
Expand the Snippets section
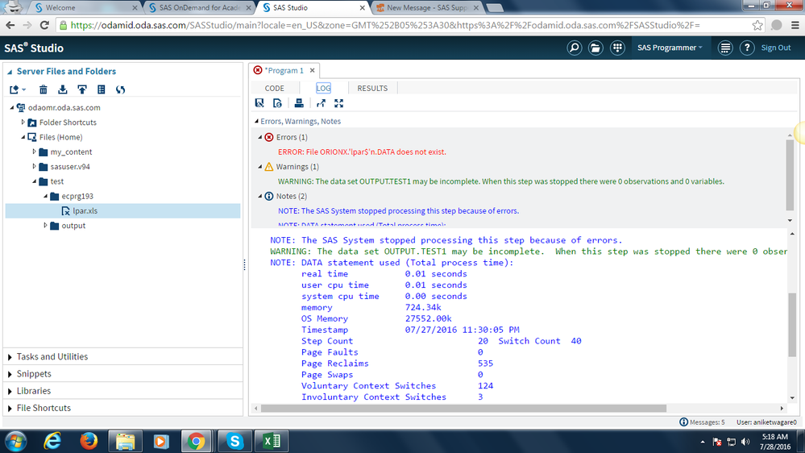10,375
